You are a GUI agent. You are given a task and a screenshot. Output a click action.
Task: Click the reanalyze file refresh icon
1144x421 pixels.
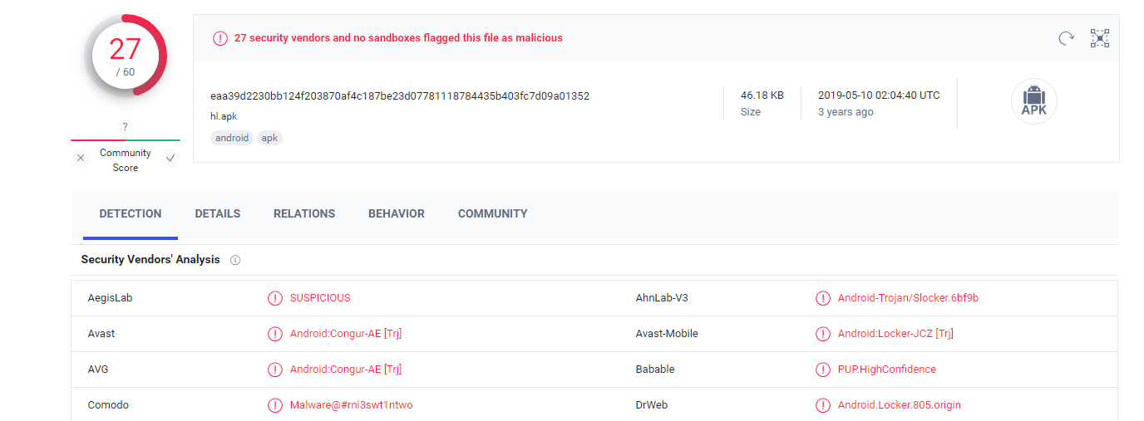(1066, 38)
